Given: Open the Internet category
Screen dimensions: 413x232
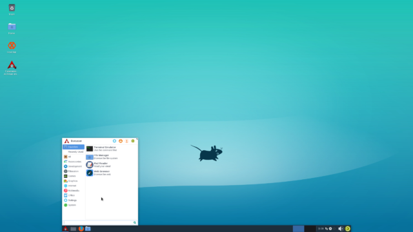Looking at the screenshot, I should point(74,186).
